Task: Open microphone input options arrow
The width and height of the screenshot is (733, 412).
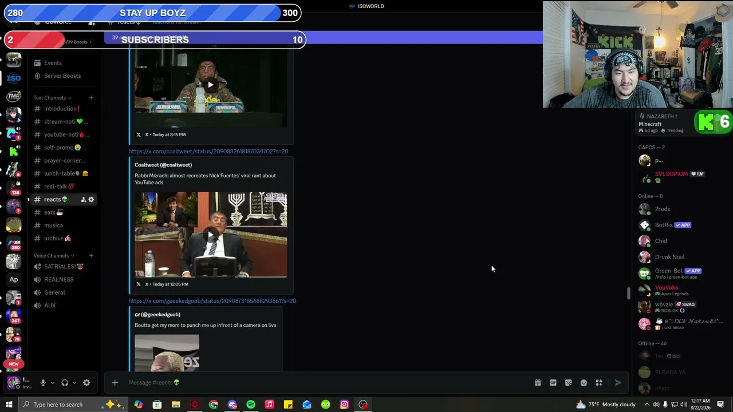Action: pyautogui.click(x=52, y=383)
